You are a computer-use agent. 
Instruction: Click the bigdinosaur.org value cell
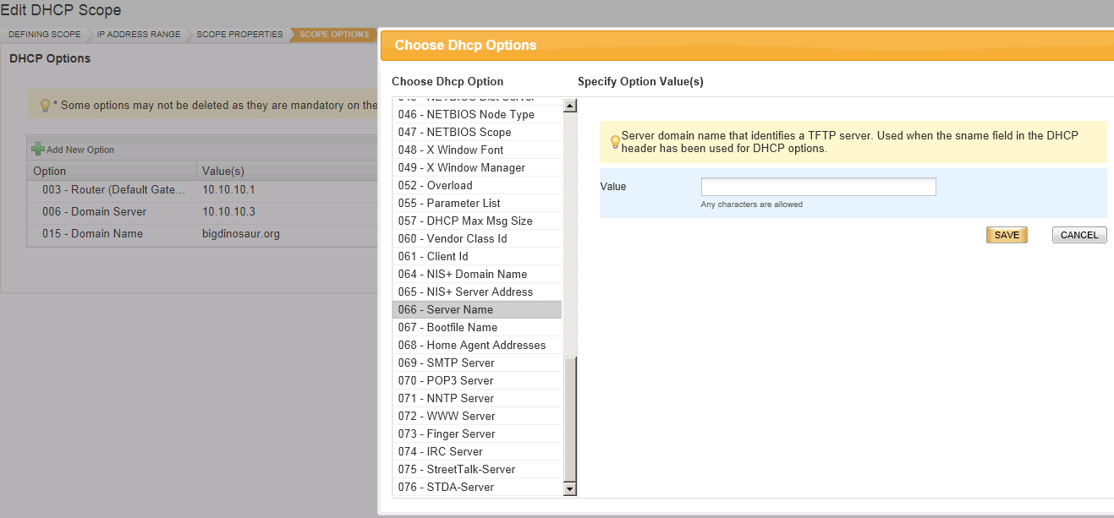click(x=241, y=234)
